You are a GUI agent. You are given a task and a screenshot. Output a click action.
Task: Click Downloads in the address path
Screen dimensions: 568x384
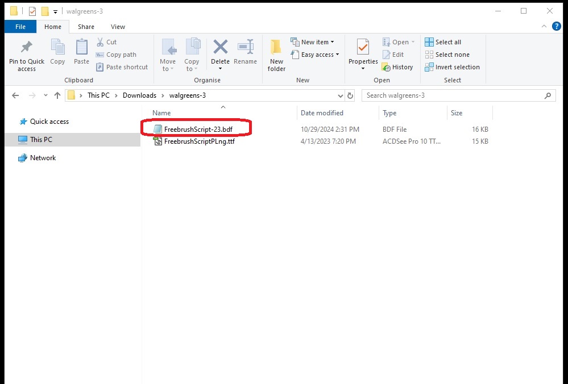[x=139, y=95]
